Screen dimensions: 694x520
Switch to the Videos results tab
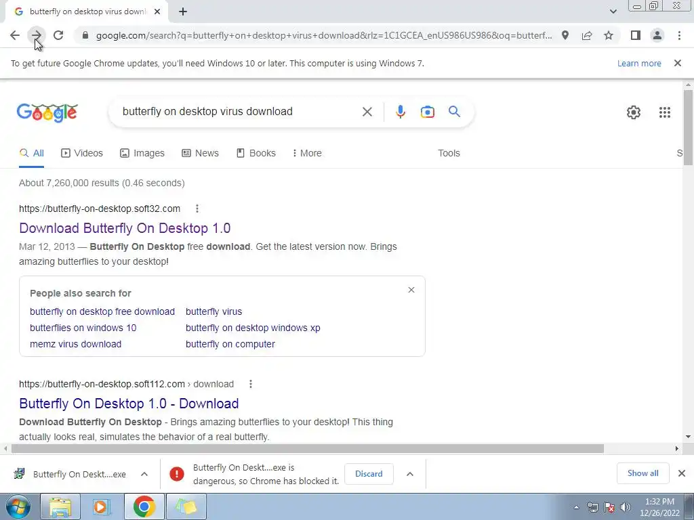82,153
